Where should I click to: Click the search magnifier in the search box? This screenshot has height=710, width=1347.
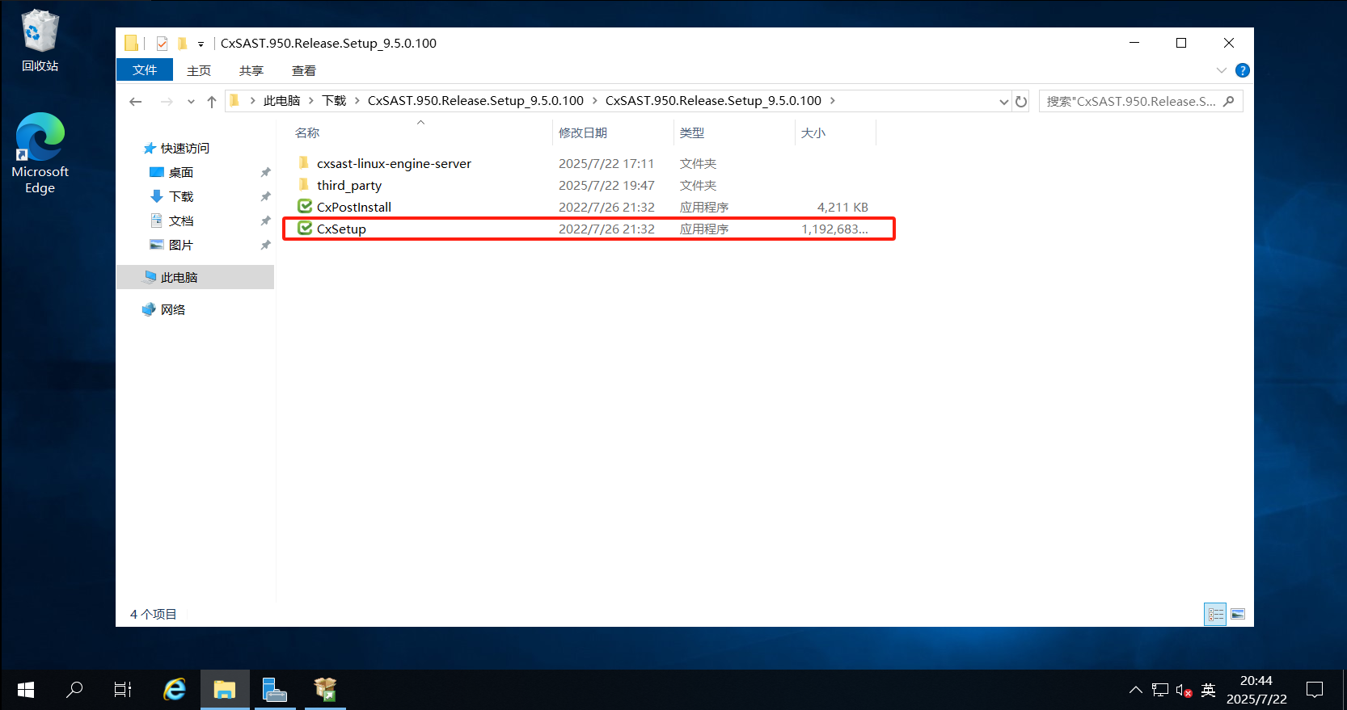coord(1229,101)
